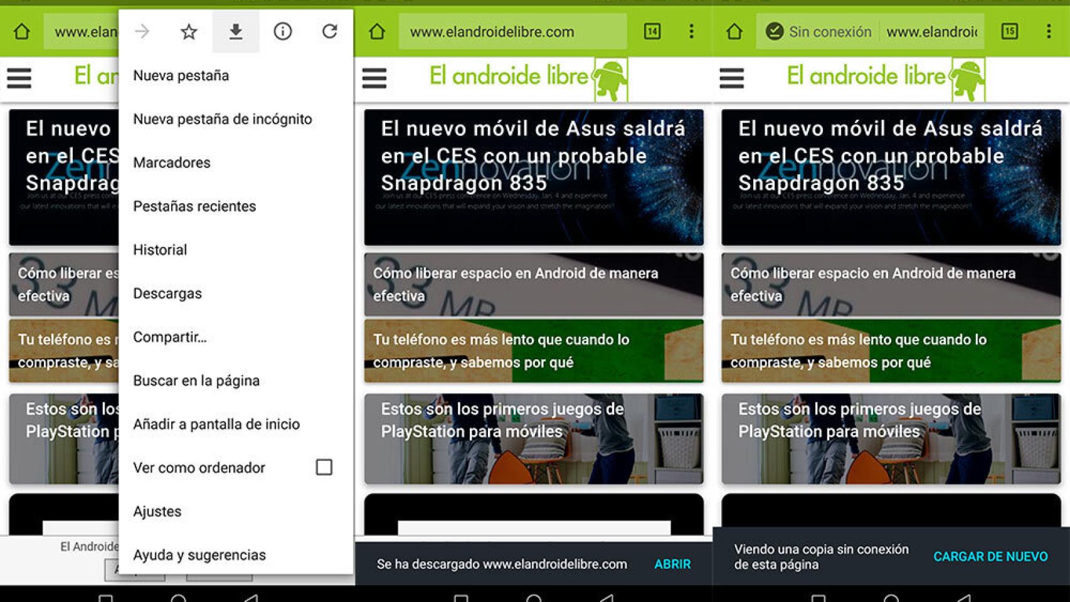Tap CARGAR DE NUEVO in offline snackbar

click(x=990, y=556)
